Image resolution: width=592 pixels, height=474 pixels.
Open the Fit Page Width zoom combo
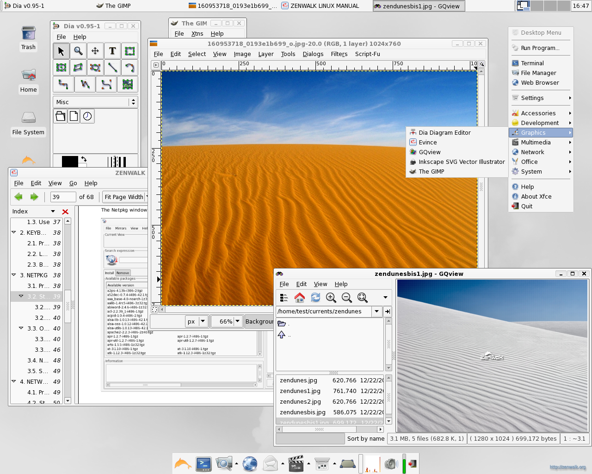click(125, 197)
